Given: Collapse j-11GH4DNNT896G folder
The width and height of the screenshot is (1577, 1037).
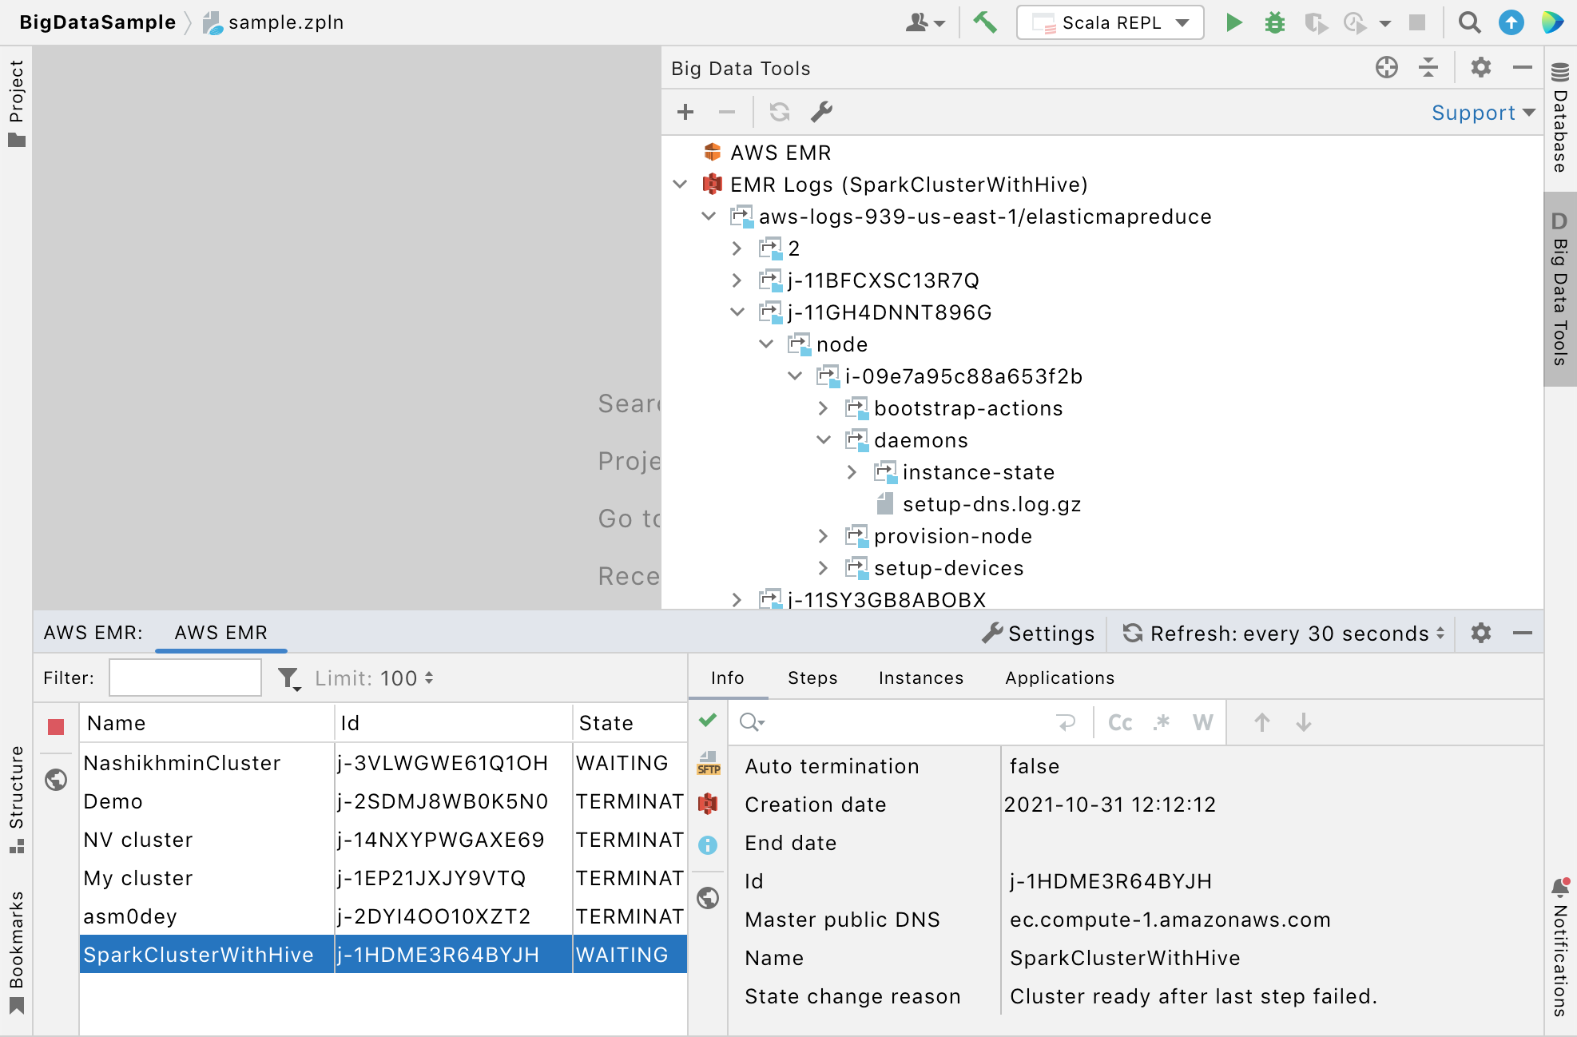Looking at the screenshot, I should pyautogui.click(x=737, y=312).
